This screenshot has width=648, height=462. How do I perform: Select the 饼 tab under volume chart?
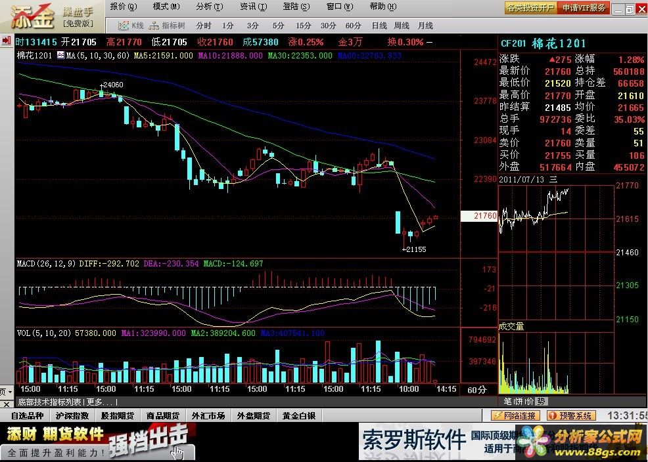click(519, 402)
